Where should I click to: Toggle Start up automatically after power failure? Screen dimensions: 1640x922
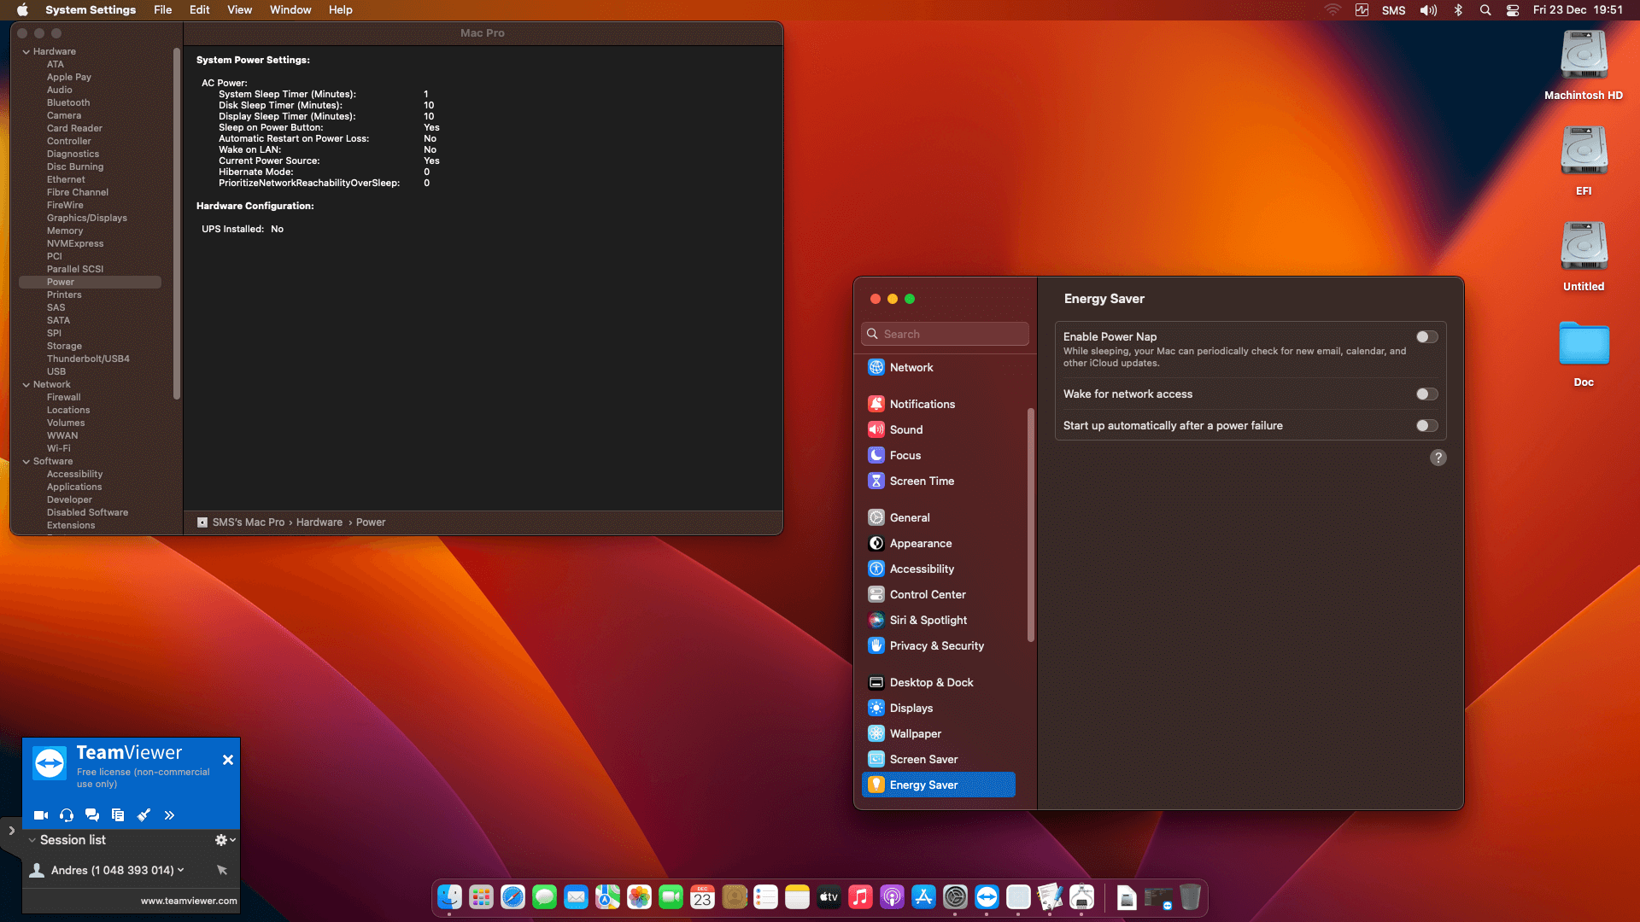[1426, 426]
